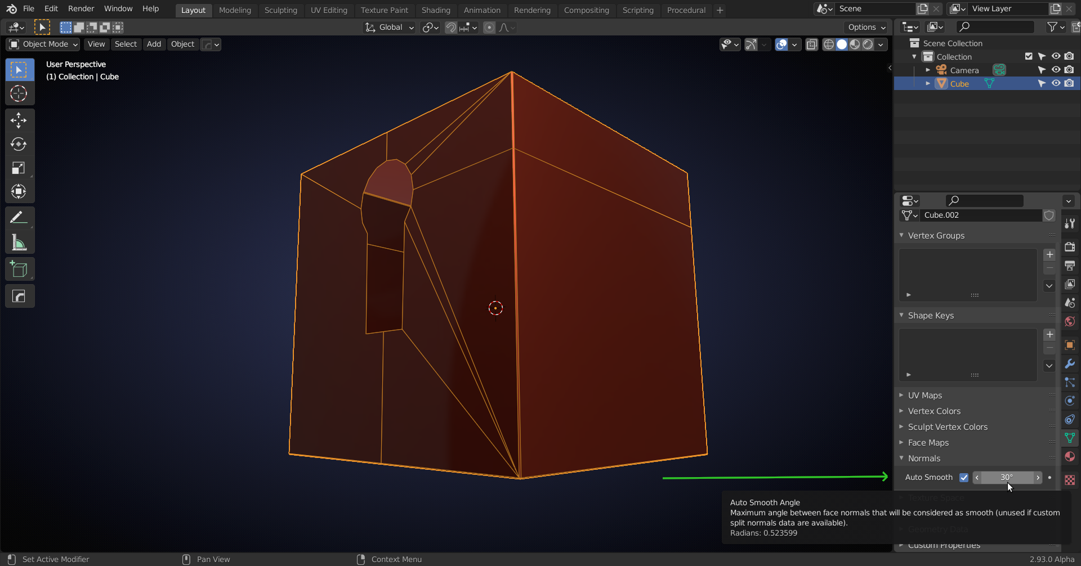Activate the Rotate tool
This screenshot has width=1081, height=566.
[x=19, y=144]
